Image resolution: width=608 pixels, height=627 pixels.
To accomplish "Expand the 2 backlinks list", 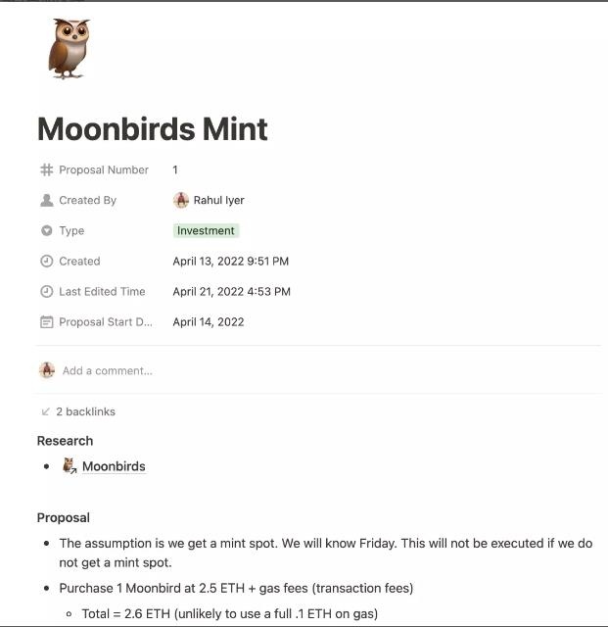I will pyautogui.click(x=85, y=412).
